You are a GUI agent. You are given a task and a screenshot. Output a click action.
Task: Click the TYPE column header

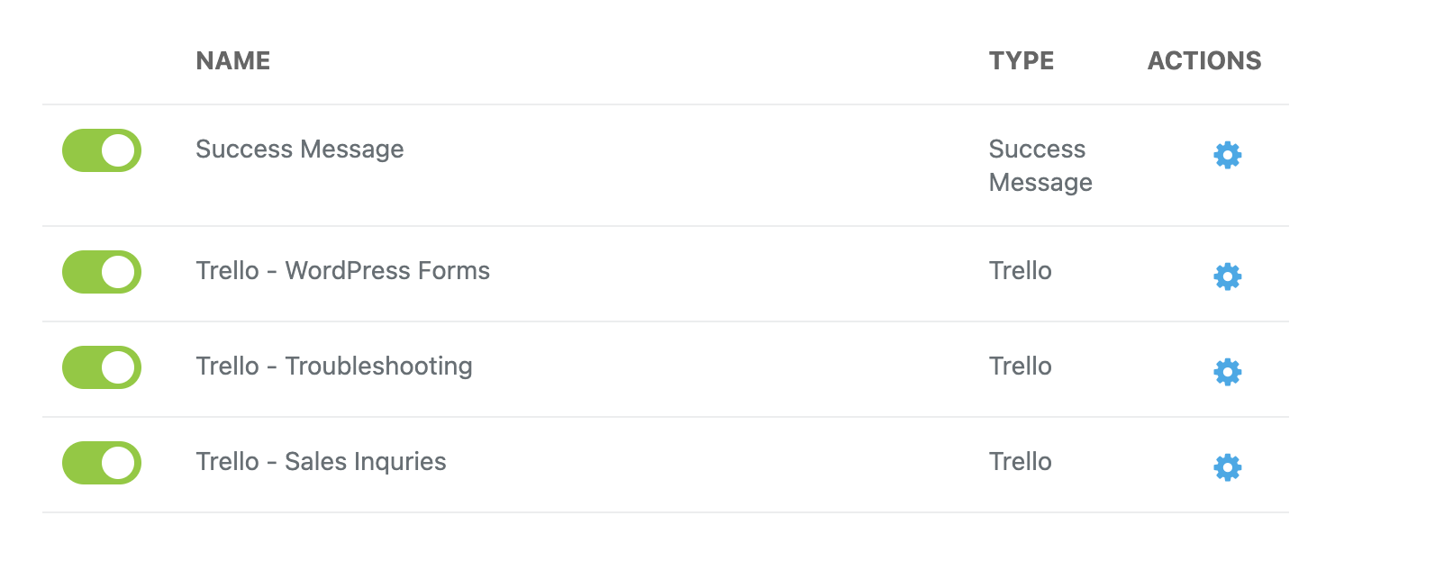(1022, 61)
